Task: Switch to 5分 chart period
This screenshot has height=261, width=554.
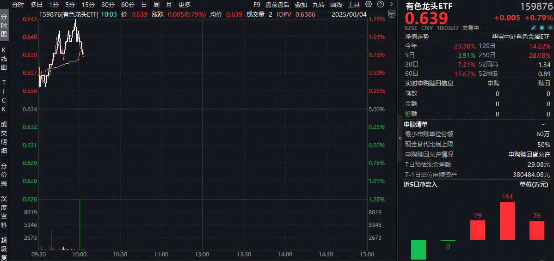Action: tap(70, 5)
